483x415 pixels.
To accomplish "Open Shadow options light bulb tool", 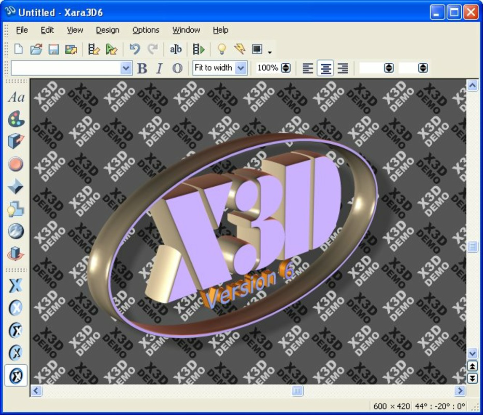I will pyautogui.click(x=16, y=209).
